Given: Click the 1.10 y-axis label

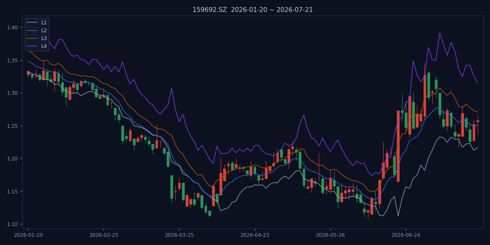Looking at the screenshot, I should pos(12,224).
